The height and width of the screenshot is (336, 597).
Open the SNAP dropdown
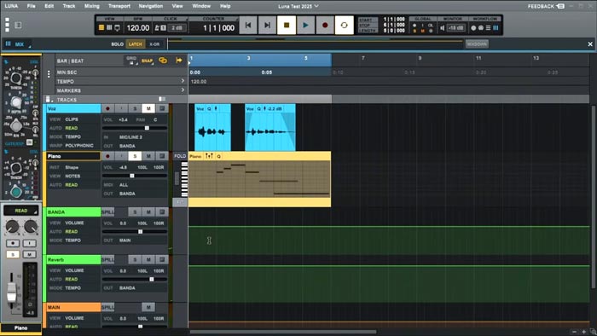[x=147, y=61]
